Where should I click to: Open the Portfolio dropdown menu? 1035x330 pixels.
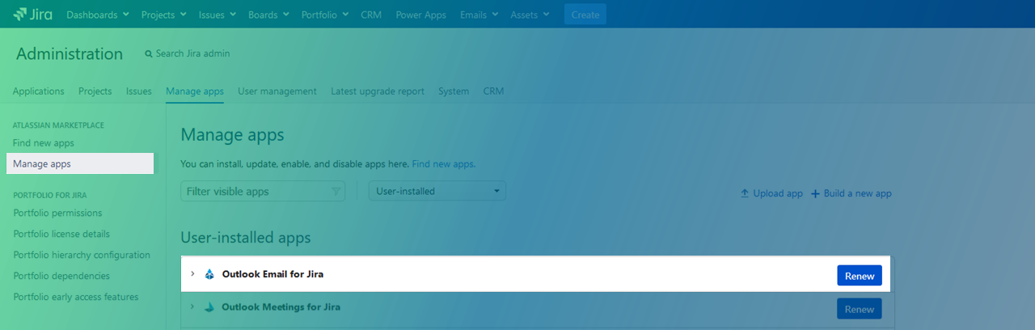(x=324, y=15)
